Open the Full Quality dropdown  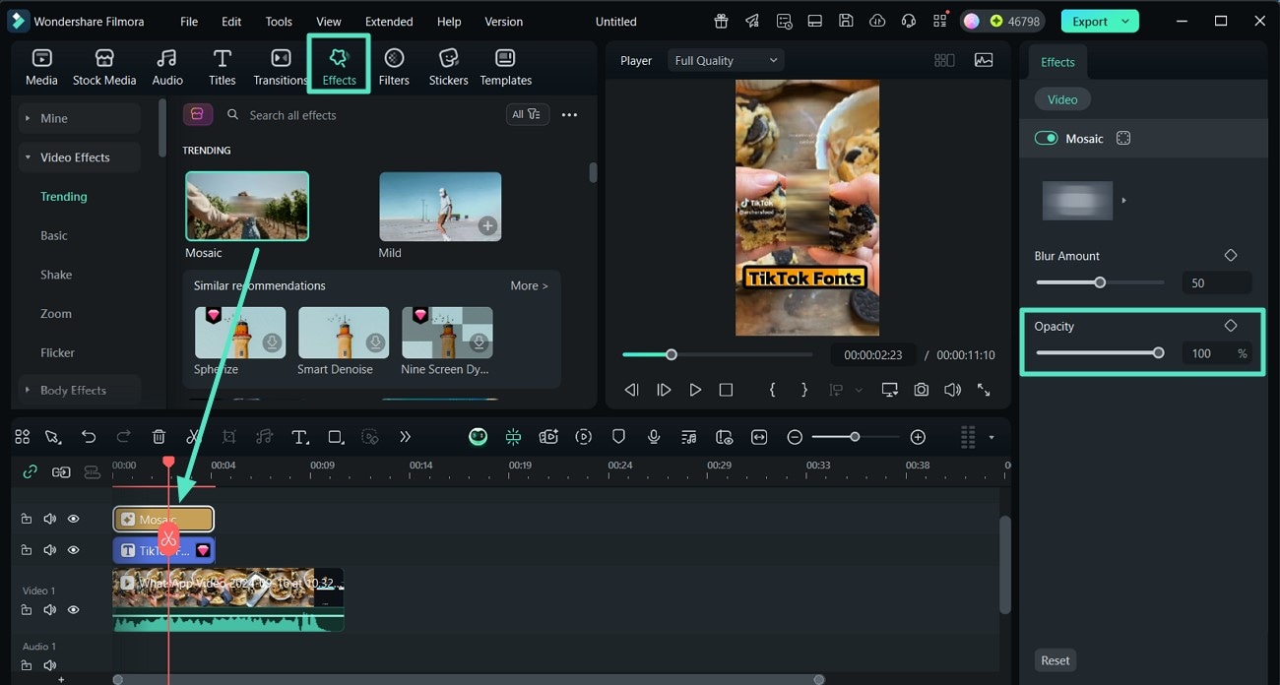pos(726,60)
